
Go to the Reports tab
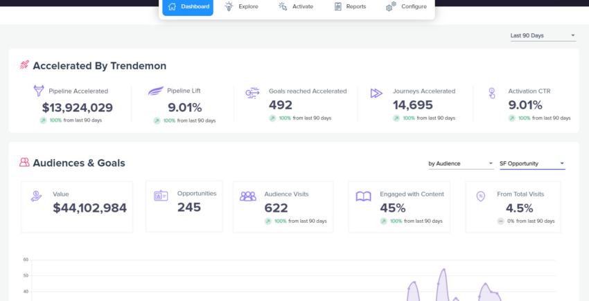pyautogui.click(x=350, y=7)
